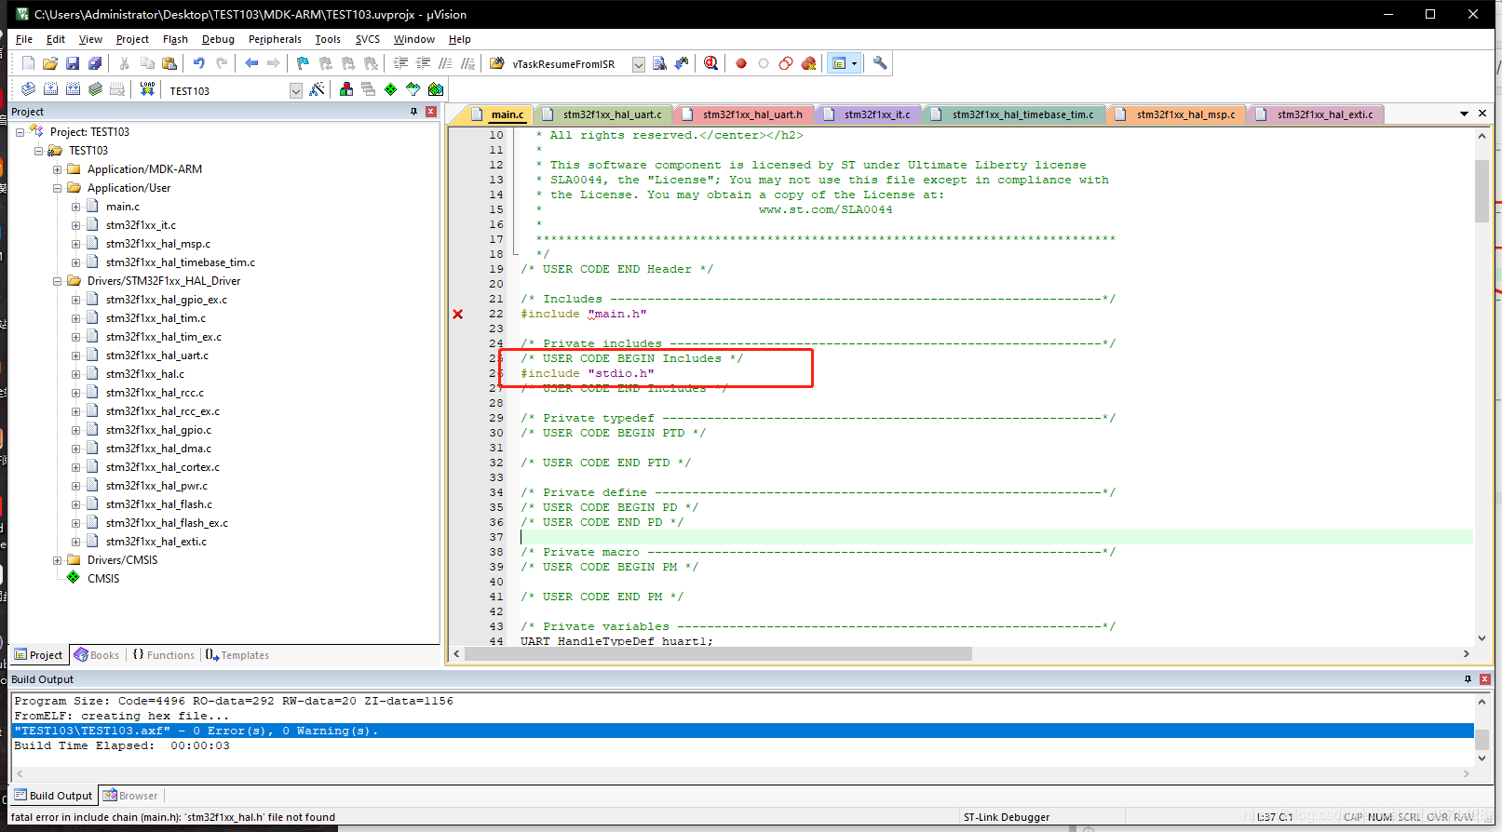The width and height of the screenshot is (1502, 832).
Task: Select the CMSIS component item
Action: coord(103,579)
